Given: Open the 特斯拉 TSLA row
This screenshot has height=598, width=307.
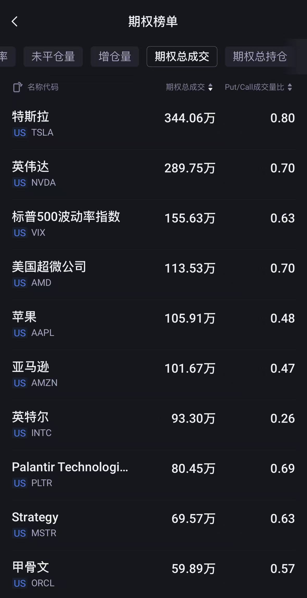Looking at the screenshot, I should 154,124.
